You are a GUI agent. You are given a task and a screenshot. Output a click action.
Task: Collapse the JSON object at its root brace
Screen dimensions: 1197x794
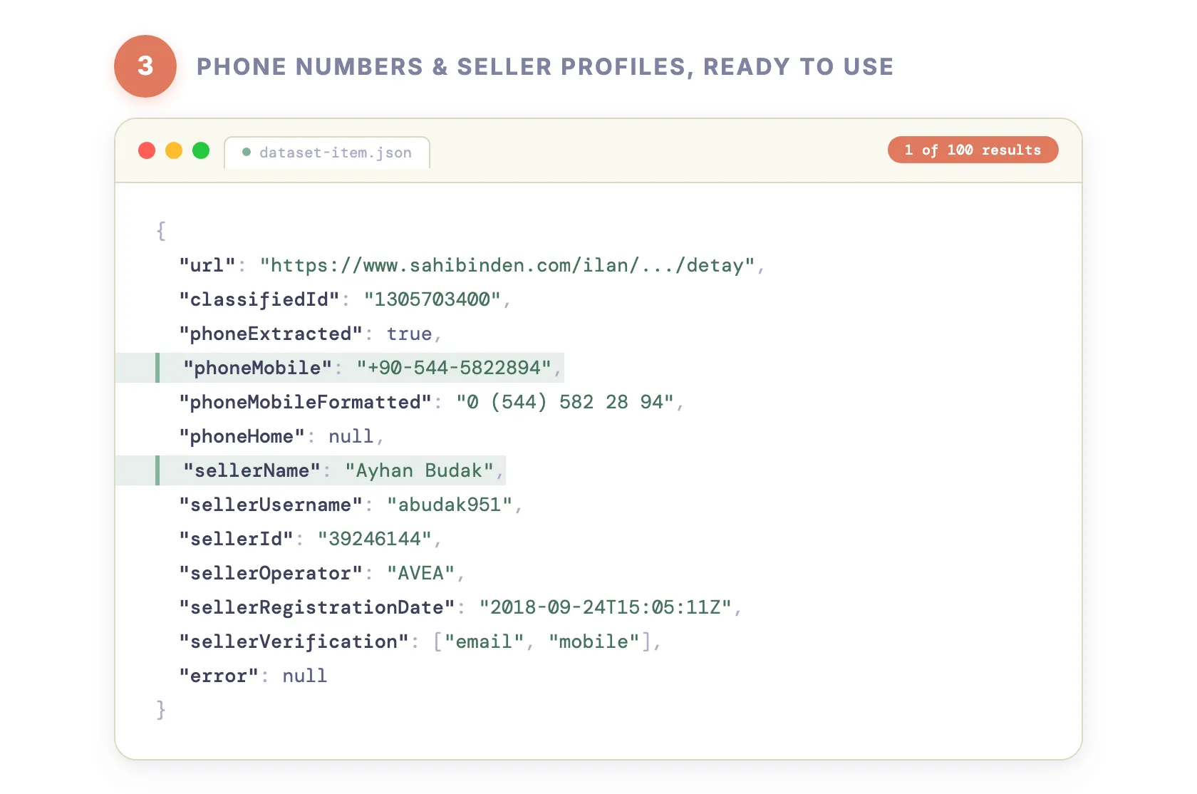tap(161, 230)
